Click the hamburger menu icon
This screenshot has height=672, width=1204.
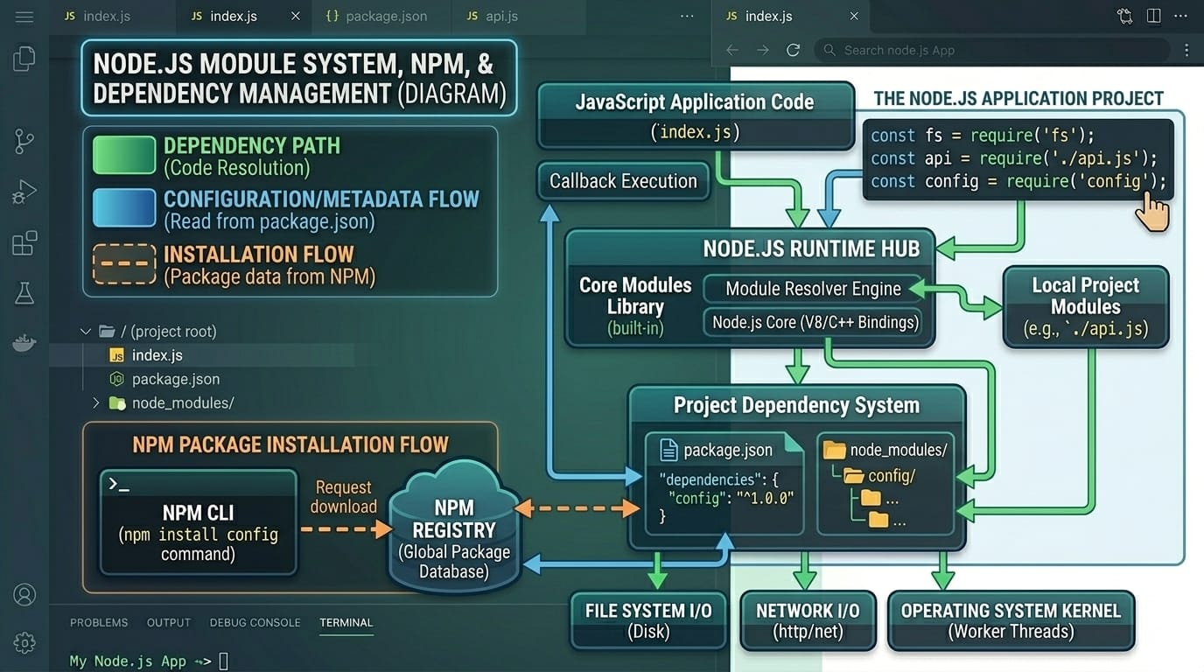coord(24,17)
